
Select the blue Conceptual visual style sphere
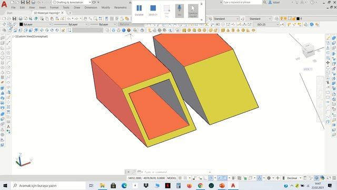[124, 30]
